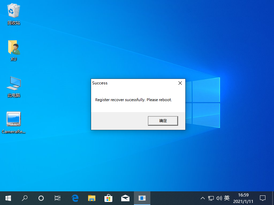This screenshot has height=205, width=274.
Task: Switch to the running app on the taskbar
Action: tap(142, 198)
